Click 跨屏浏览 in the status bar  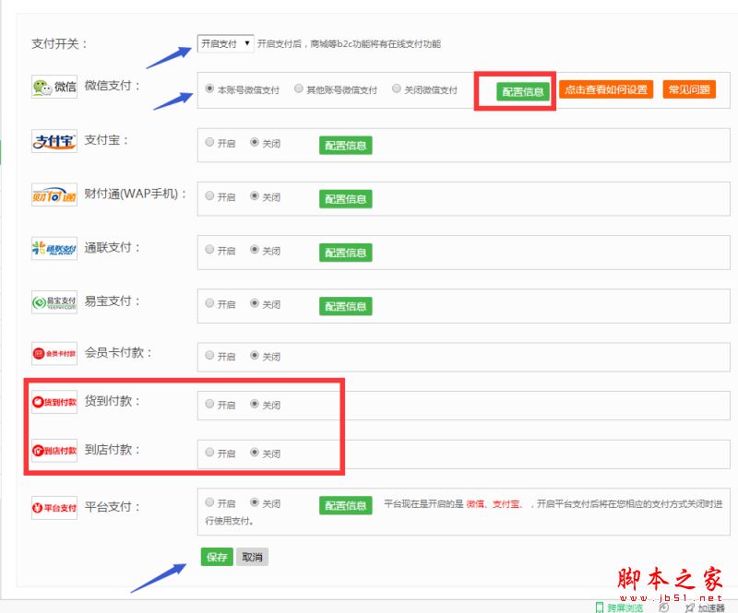[619, 607]
